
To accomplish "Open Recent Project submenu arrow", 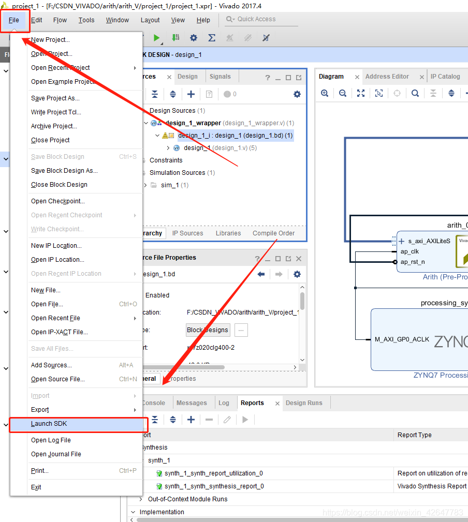I will click(135, 68).
